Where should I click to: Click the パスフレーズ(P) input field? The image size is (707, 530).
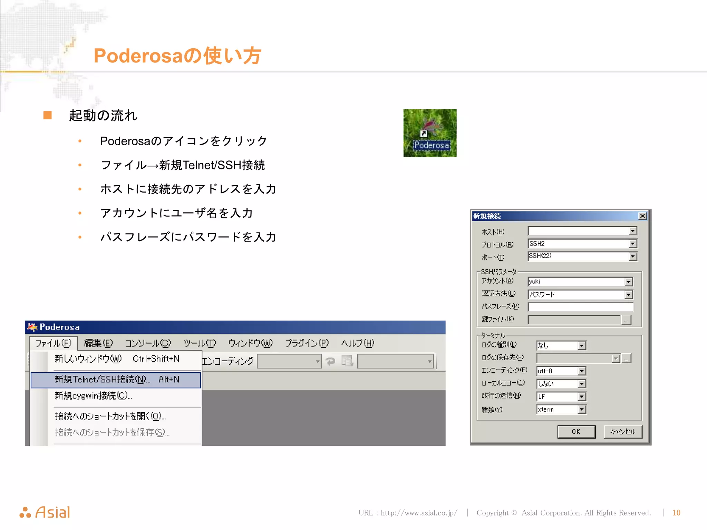(x=581, y=307)
